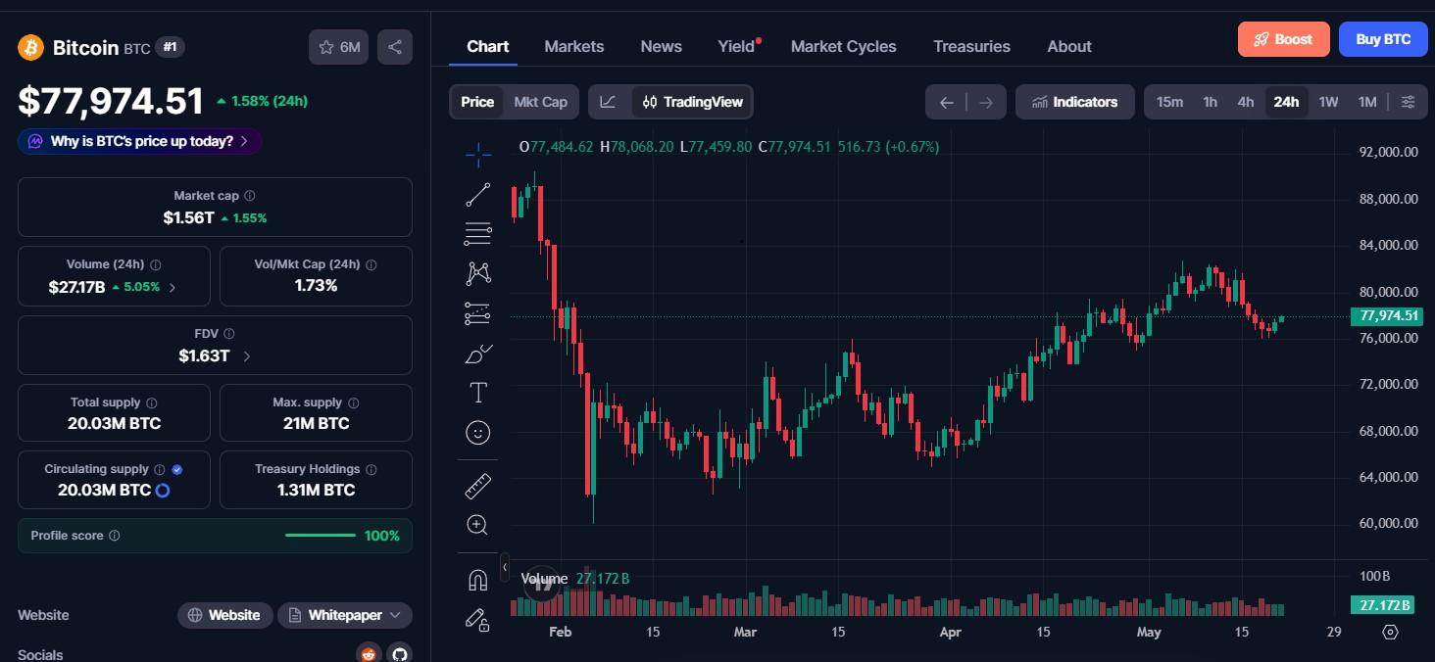This screenshot has height=662, width=1435.
Task: Click the Buy BTC button
Action: point(1383,39)
